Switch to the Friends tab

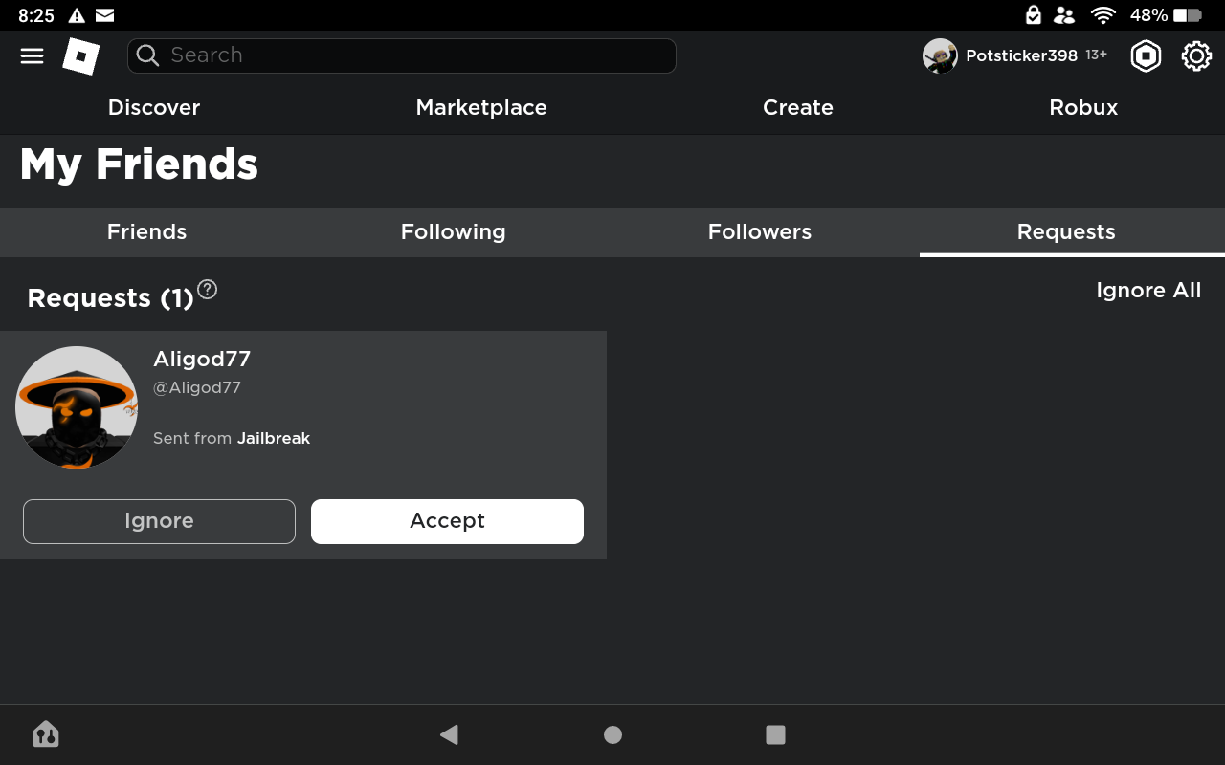[147, 232]
